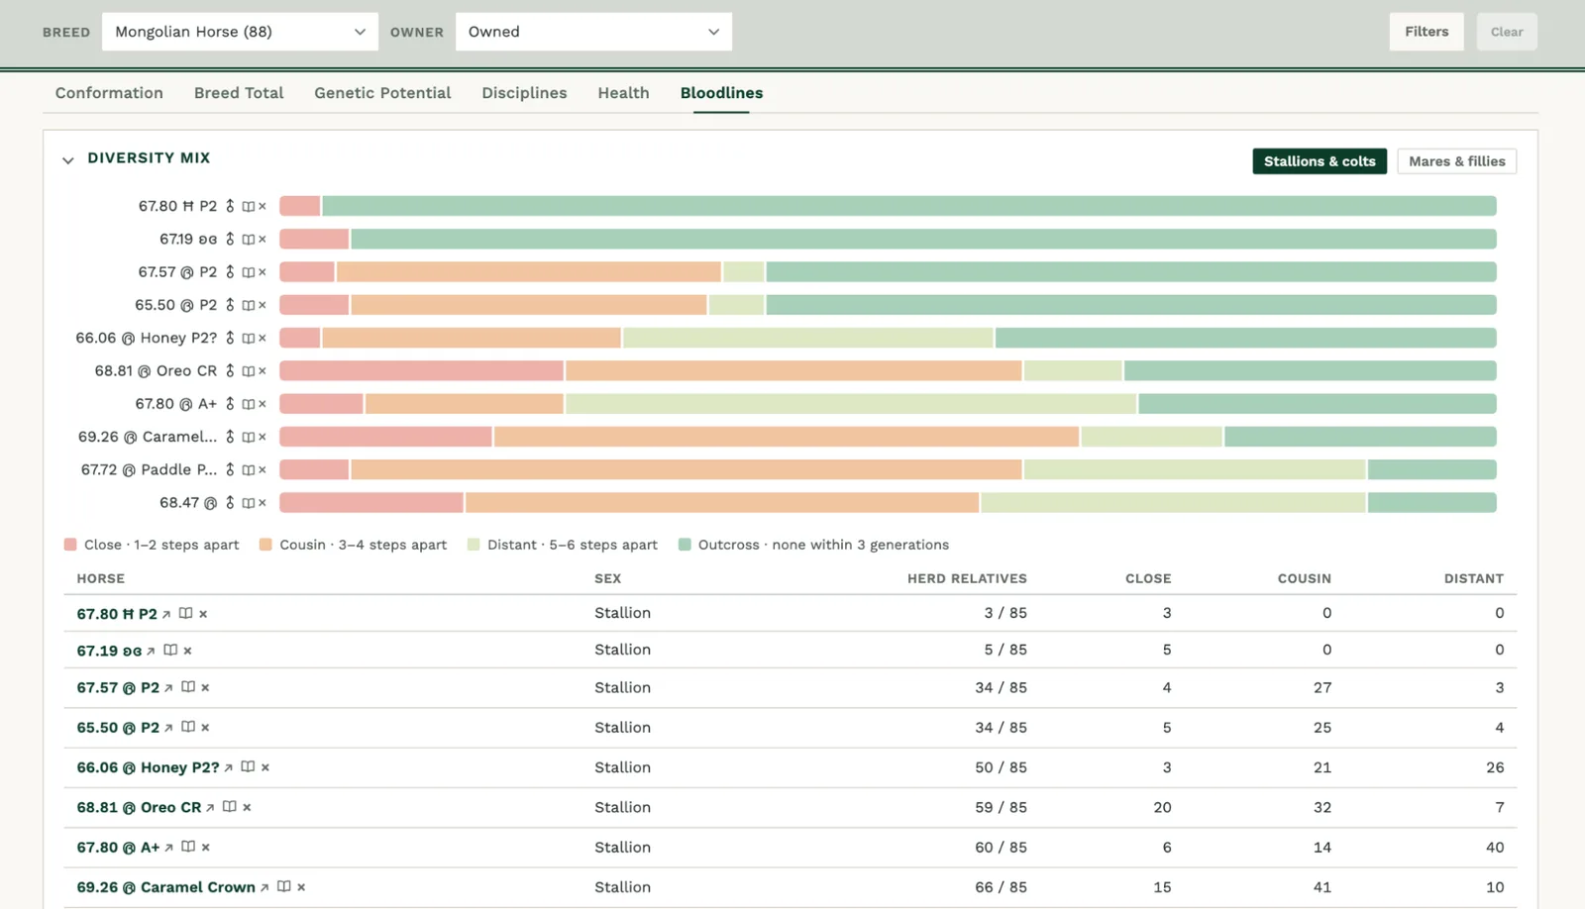Select the Disciplines tab
The width and height of the screenshot is (1585, 909).
(x=524, y=93)
